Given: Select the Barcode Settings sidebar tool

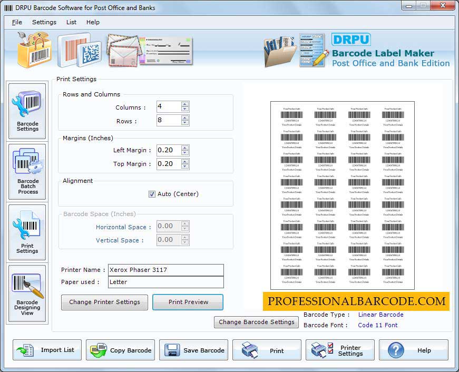Looking at the screenshot, I should [x=27, y=111].
